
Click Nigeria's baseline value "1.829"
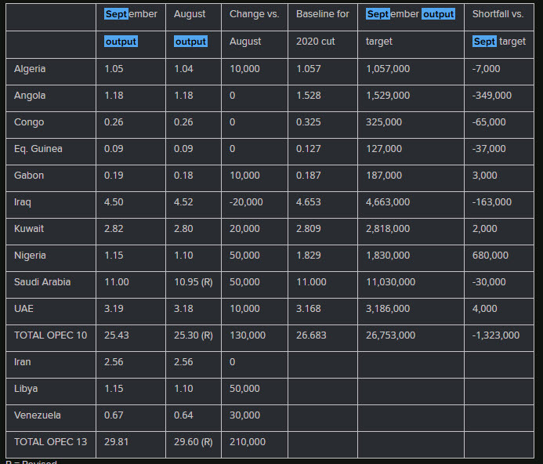tap(308, 256)
